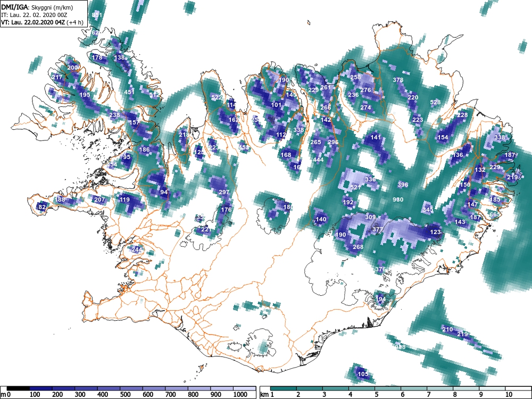The image size is (532, 399).
Task: Click the visibility value 154 in the northeast
Action: coord(443,137)
